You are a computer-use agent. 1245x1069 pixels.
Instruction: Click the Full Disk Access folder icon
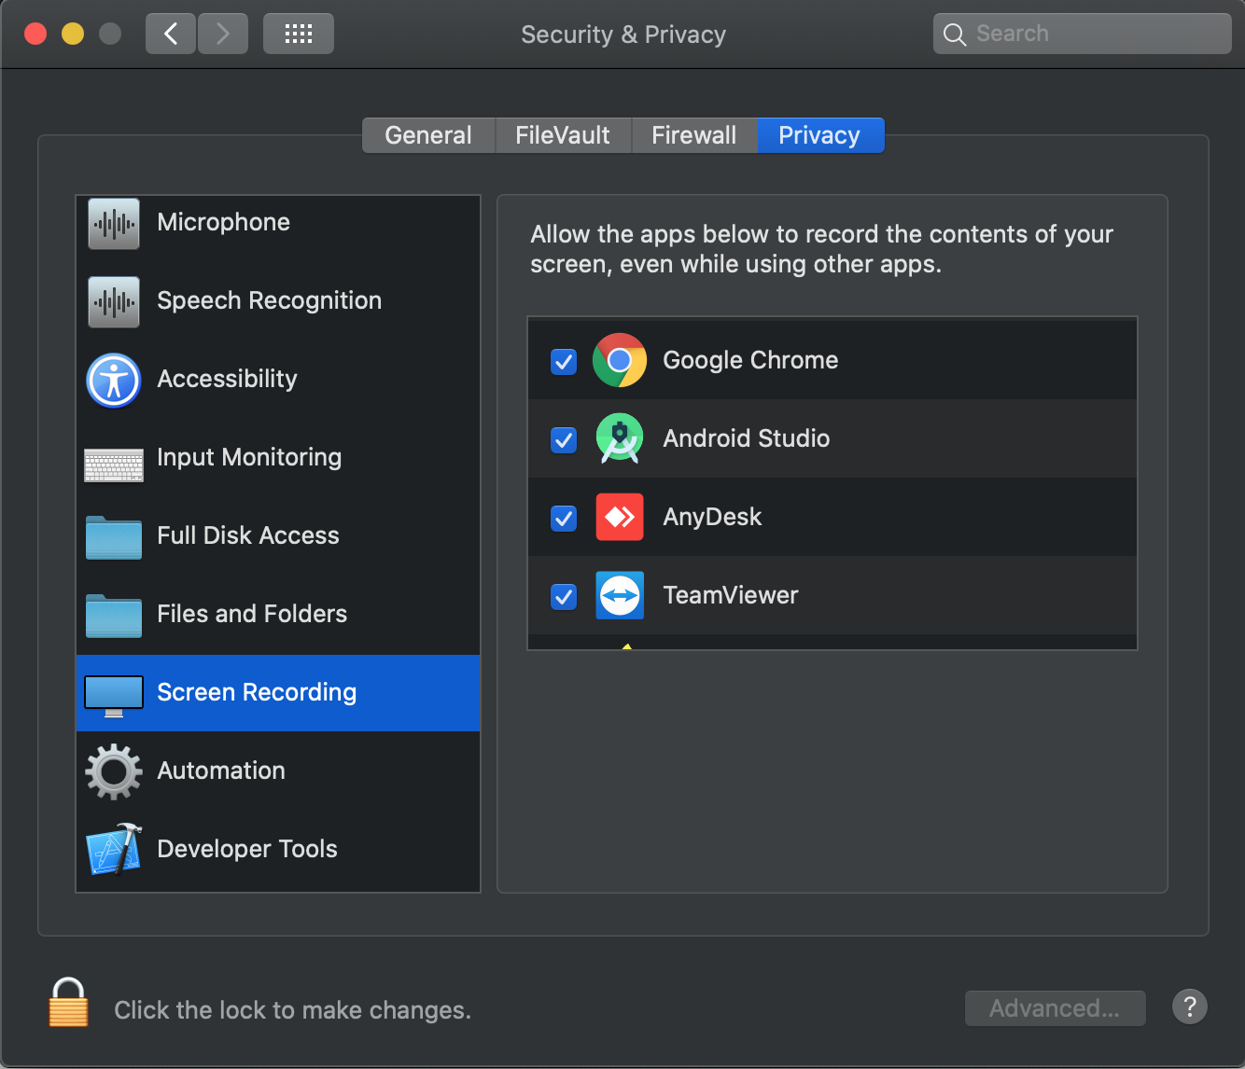pos(114,537)
